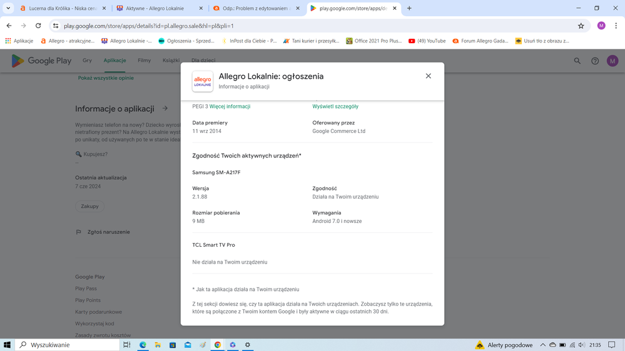The width and height of the screenshot is (625, 351).
Task: Click the browser forward arrow
Action: (24, 26)
